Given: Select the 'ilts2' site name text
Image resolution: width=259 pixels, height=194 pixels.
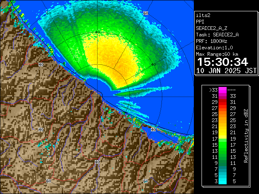Looking at the screenshot, I should tap(203, 15).
